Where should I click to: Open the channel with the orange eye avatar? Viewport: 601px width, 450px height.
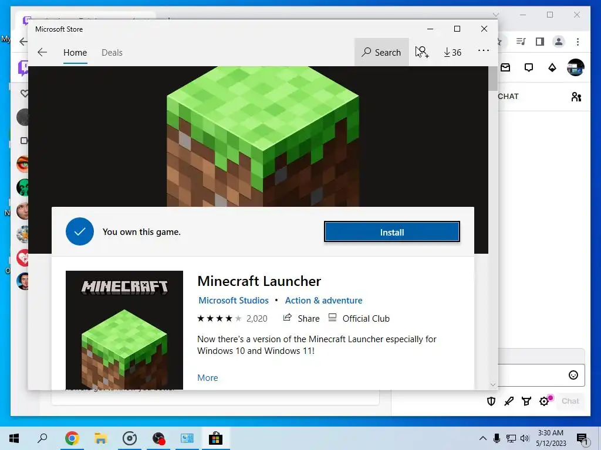23,164
